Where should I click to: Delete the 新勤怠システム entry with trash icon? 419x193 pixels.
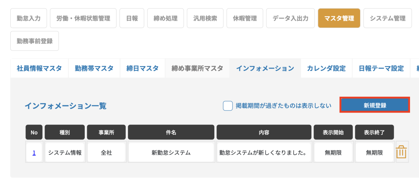[401, 153]
